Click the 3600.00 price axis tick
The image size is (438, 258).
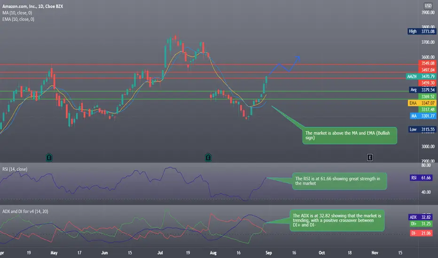click(x=428, y=57)
